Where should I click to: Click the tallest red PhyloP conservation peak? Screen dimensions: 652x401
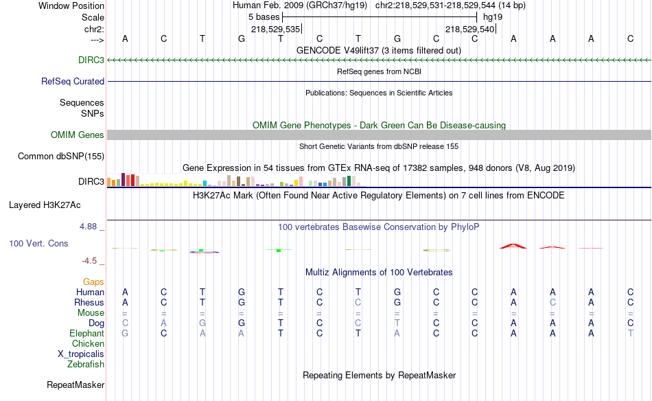coord(513,247)
